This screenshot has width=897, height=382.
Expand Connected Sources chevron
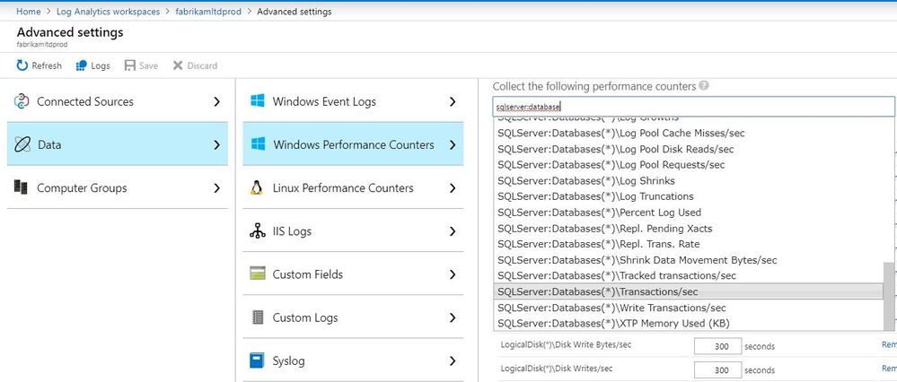[x=216, y=101]
